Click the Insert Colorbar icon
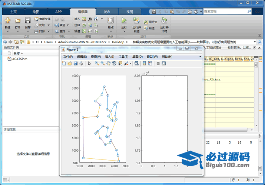 [144, 63]
